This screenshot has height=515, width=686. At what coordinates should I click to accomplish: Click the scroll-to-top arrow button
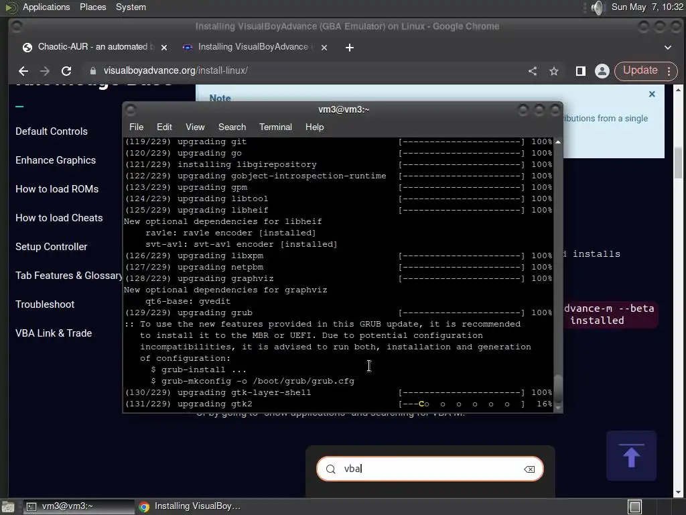coord(631,456)
